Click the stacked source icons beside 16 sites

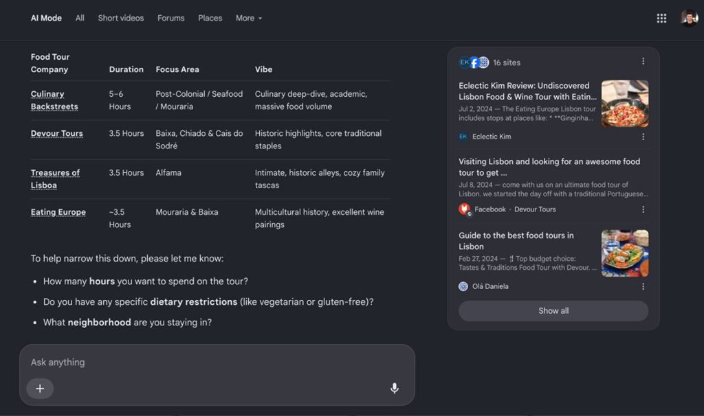(474, 62)
